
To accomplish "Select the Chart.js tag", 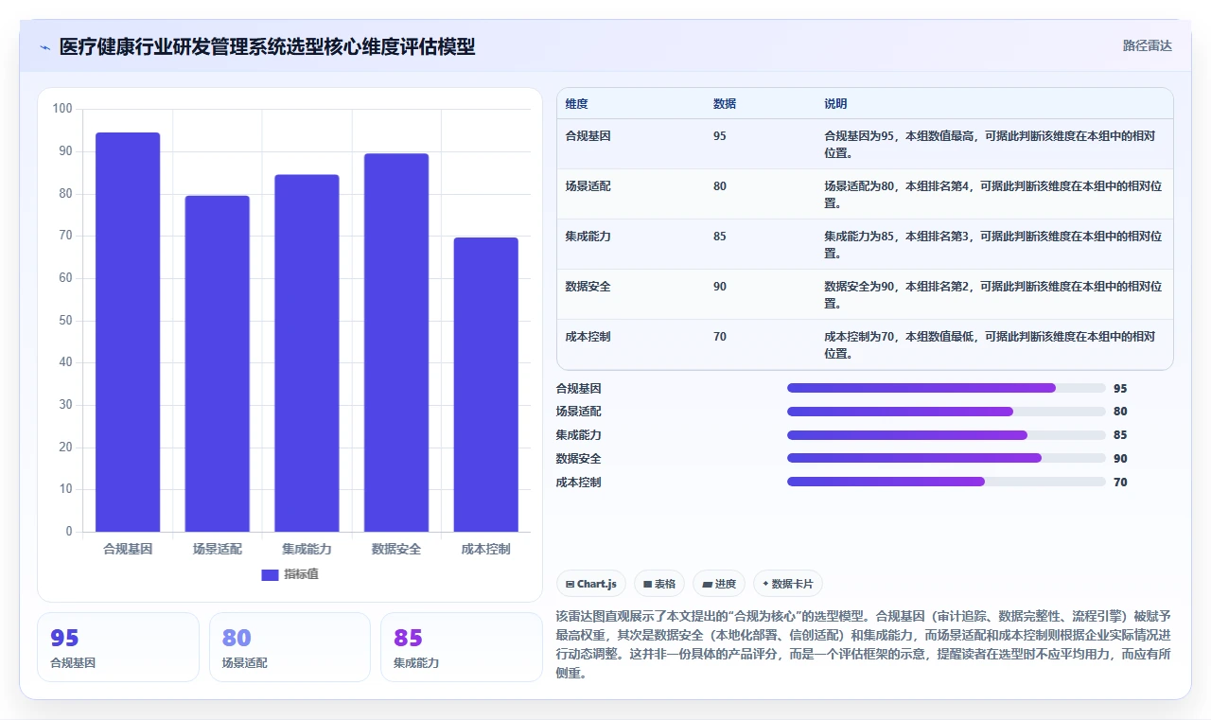I will pyautogui.click(x=591, y=584).
